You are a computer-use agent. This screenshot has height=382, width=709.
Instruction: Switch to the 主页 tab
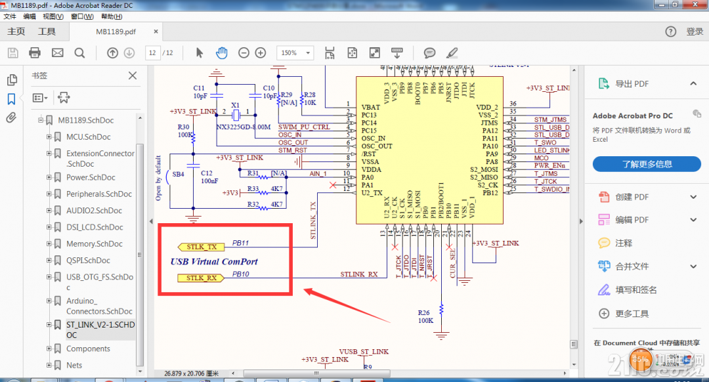[x=16, y=32]
